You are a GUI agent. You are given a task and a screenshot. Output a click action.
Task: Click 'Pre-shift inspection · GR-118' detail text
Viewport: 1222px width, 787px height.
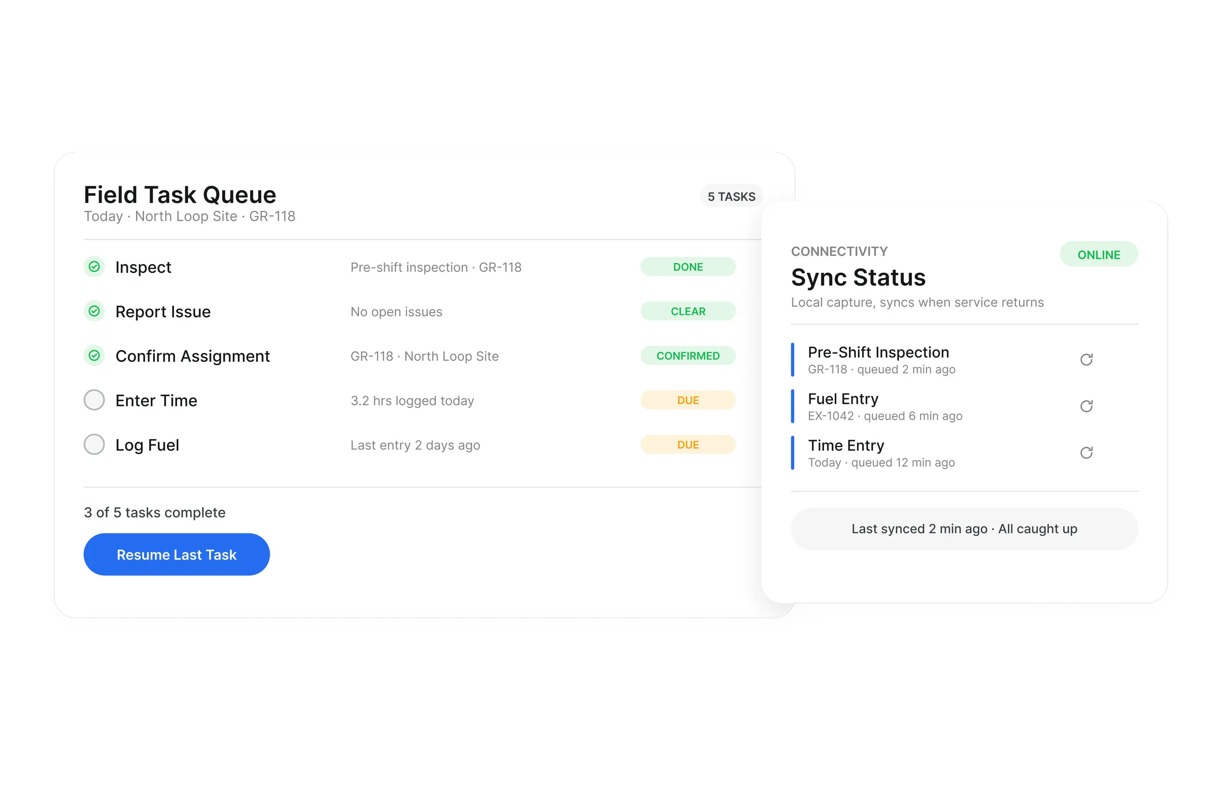coord(436,268)
